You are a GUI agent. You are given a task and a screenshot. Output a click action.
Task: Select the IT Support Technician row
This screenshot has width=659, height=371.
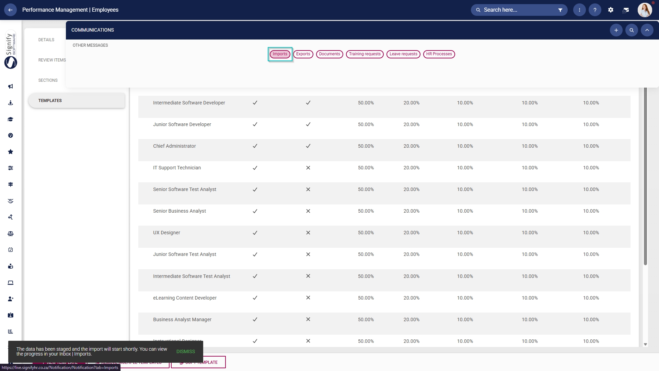pos(384,172)
